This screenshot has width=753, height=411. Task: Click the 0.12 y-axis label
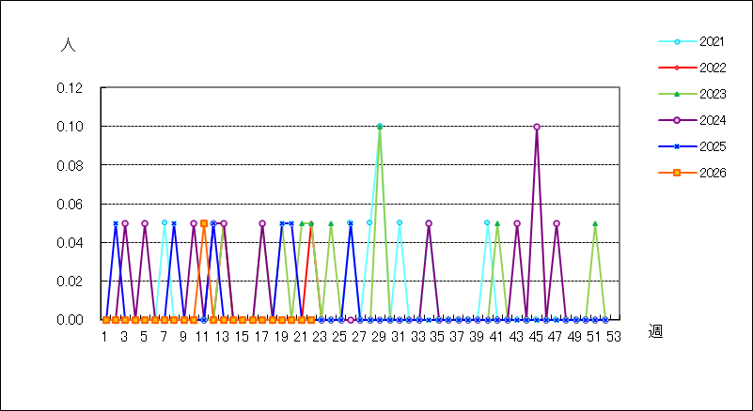point(70,88)
